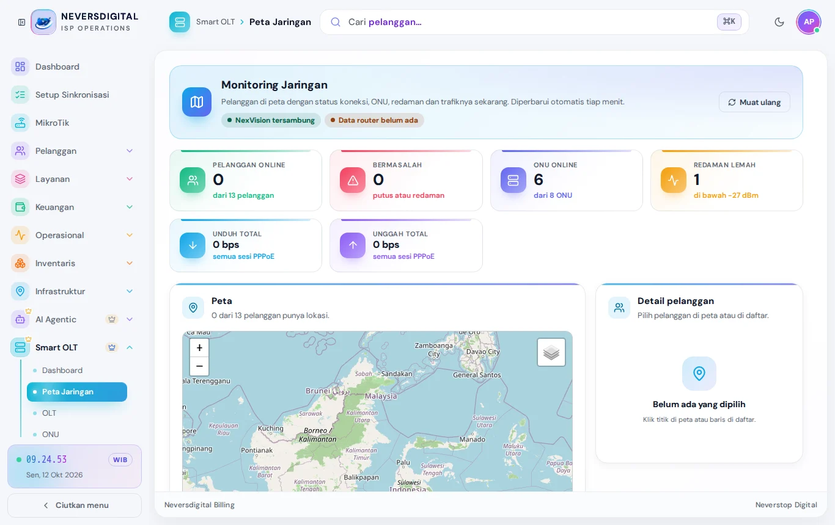This screenshot has height=525, width=835.
Task: Click the Monitoring Jaringan map icon
Action: 197,102
